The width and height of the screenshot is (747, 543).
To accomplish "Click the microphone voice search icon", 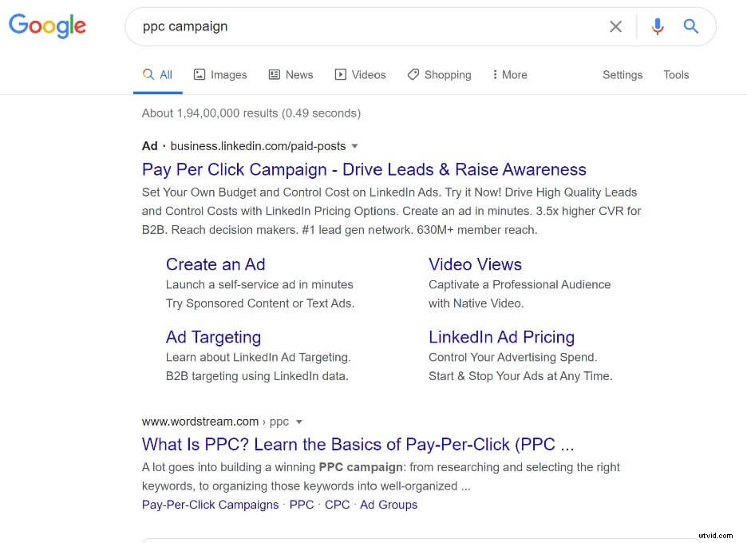I will pos(657,26).
